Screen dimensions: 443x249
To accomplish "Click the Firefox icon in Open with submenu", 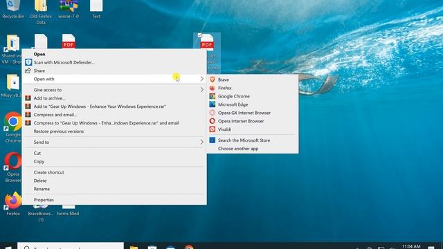I will pyautogui.click(x=213, y=88).
